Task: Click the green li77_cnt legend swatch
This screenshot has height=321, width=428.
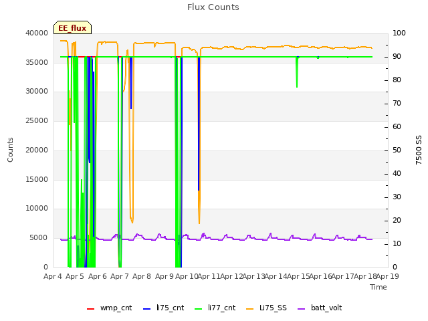Action: (198, 309)
